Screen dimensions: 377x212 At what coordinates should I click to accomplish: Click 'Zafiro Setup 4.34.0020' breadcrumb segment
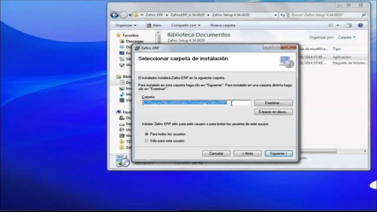click(231, 15)
